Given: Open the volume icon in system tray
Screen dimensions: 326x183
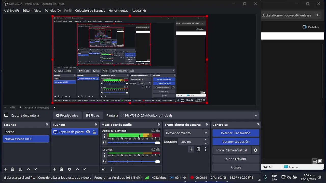Looking at the screenshot, I should pyautogui.click(x=289, y=177).
